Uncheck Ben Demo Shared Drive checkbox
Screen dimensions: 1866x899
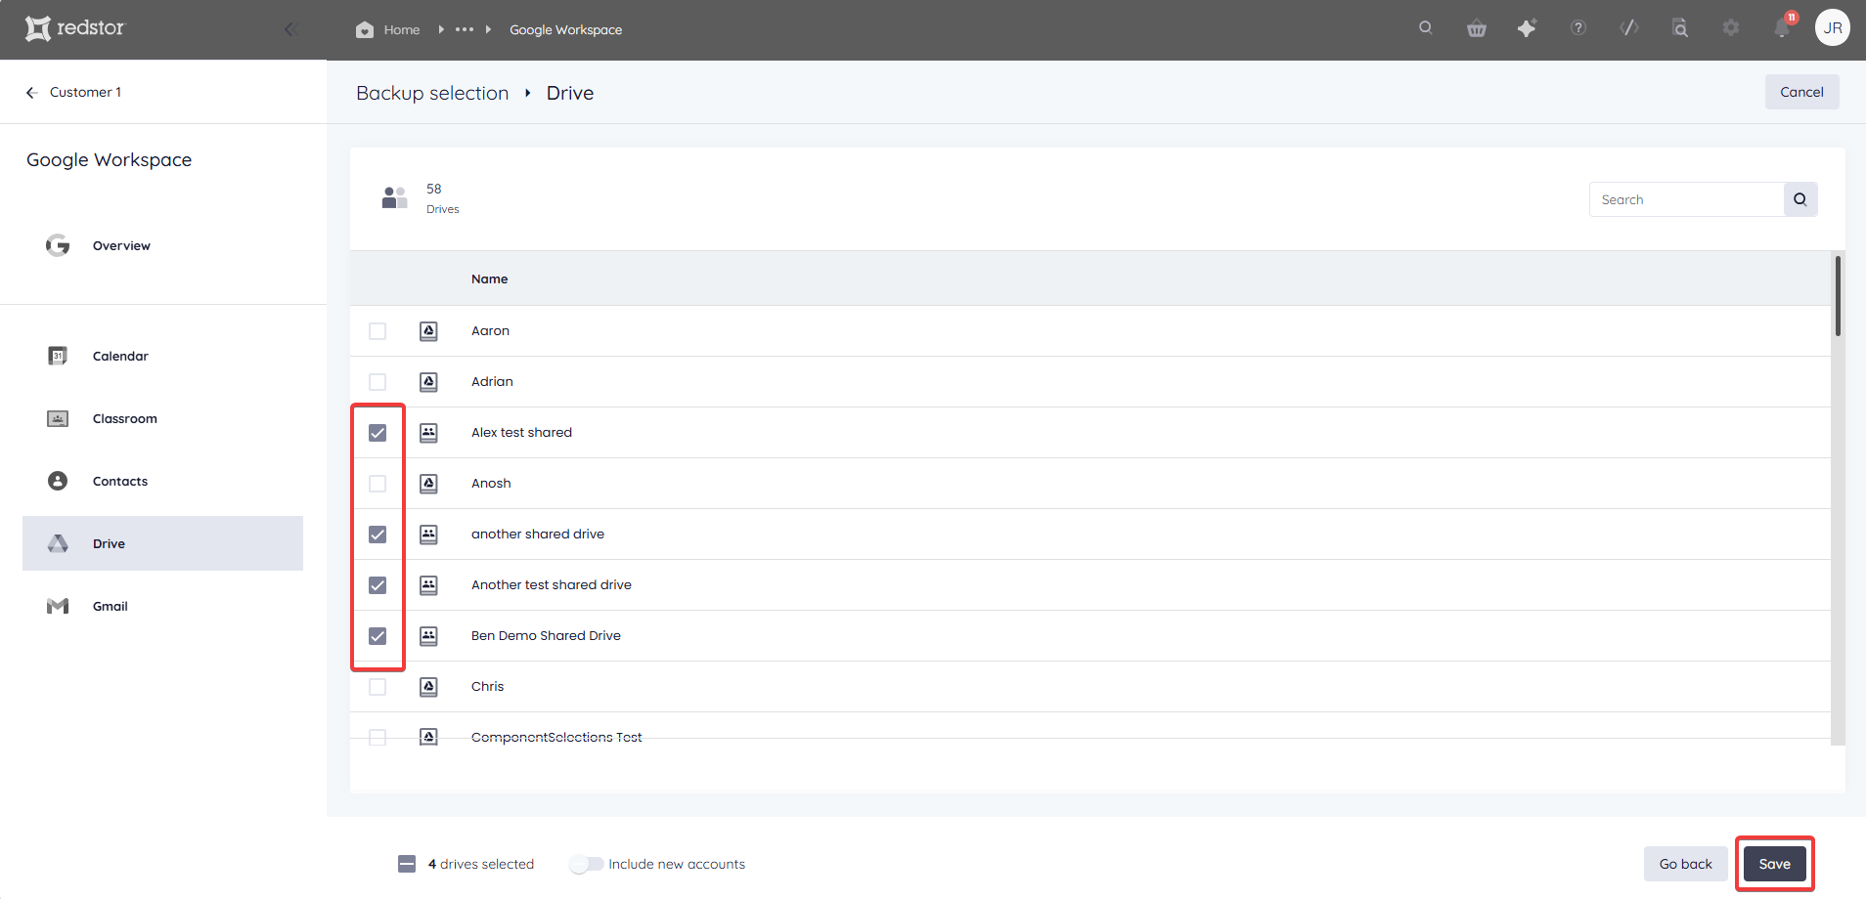pos(378,636)
